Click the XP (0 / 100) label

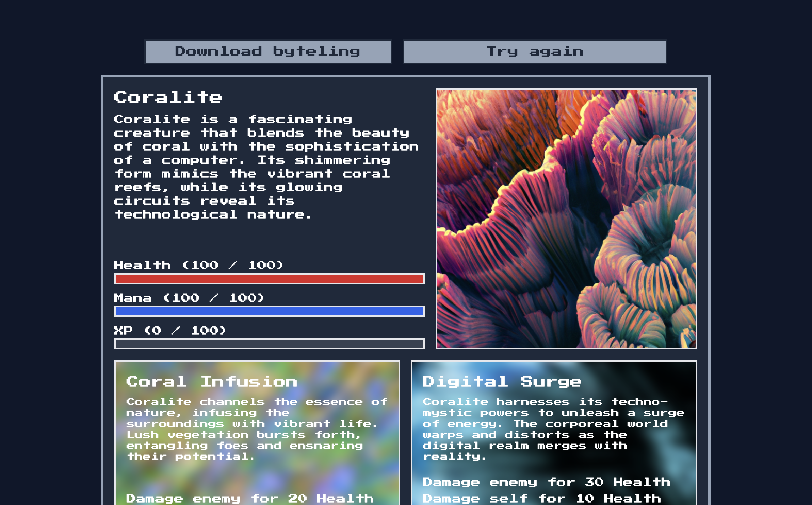click(170, 331)
